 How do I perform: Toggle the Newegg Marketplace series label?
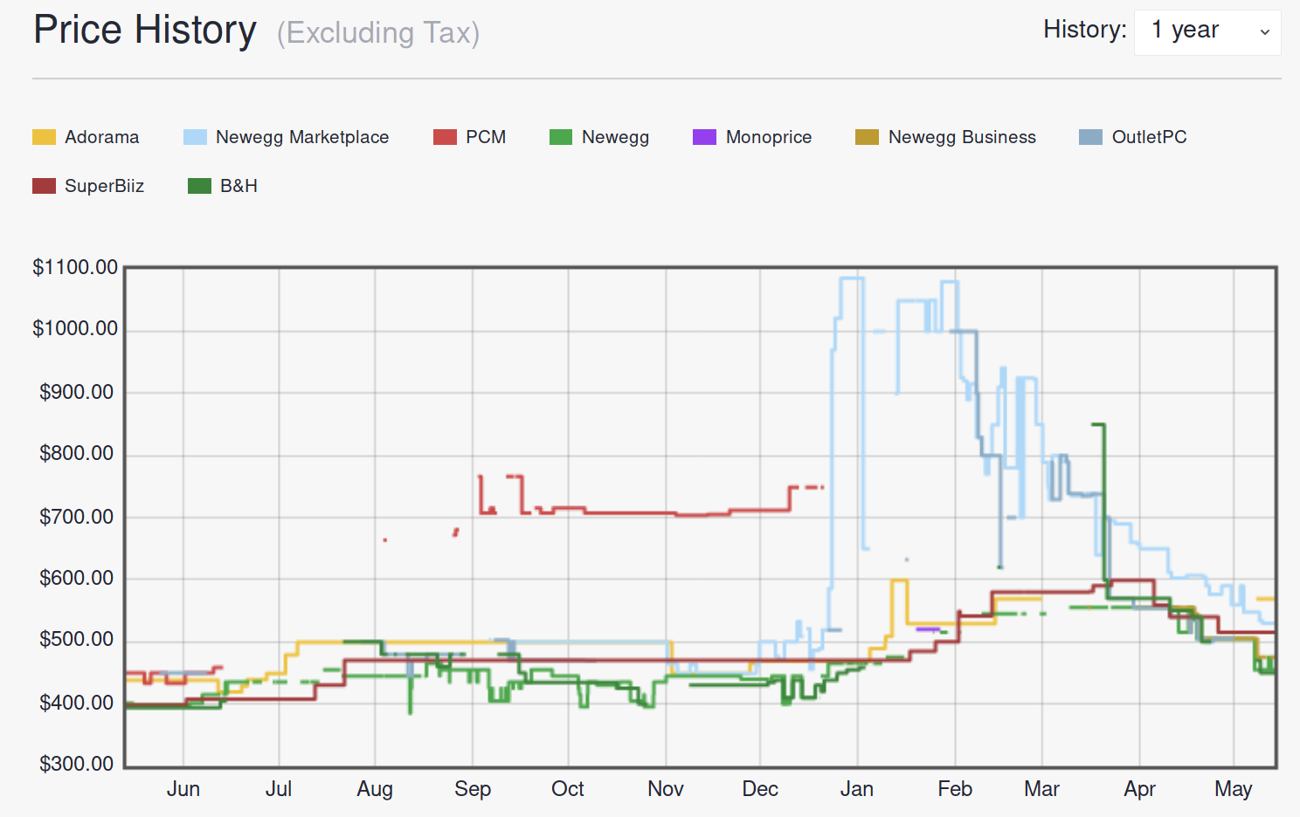coord(302,137)
